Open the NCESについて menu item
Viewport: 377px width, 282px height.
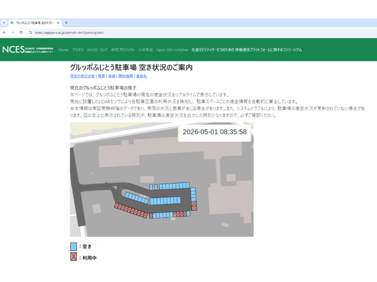[97, 50]
